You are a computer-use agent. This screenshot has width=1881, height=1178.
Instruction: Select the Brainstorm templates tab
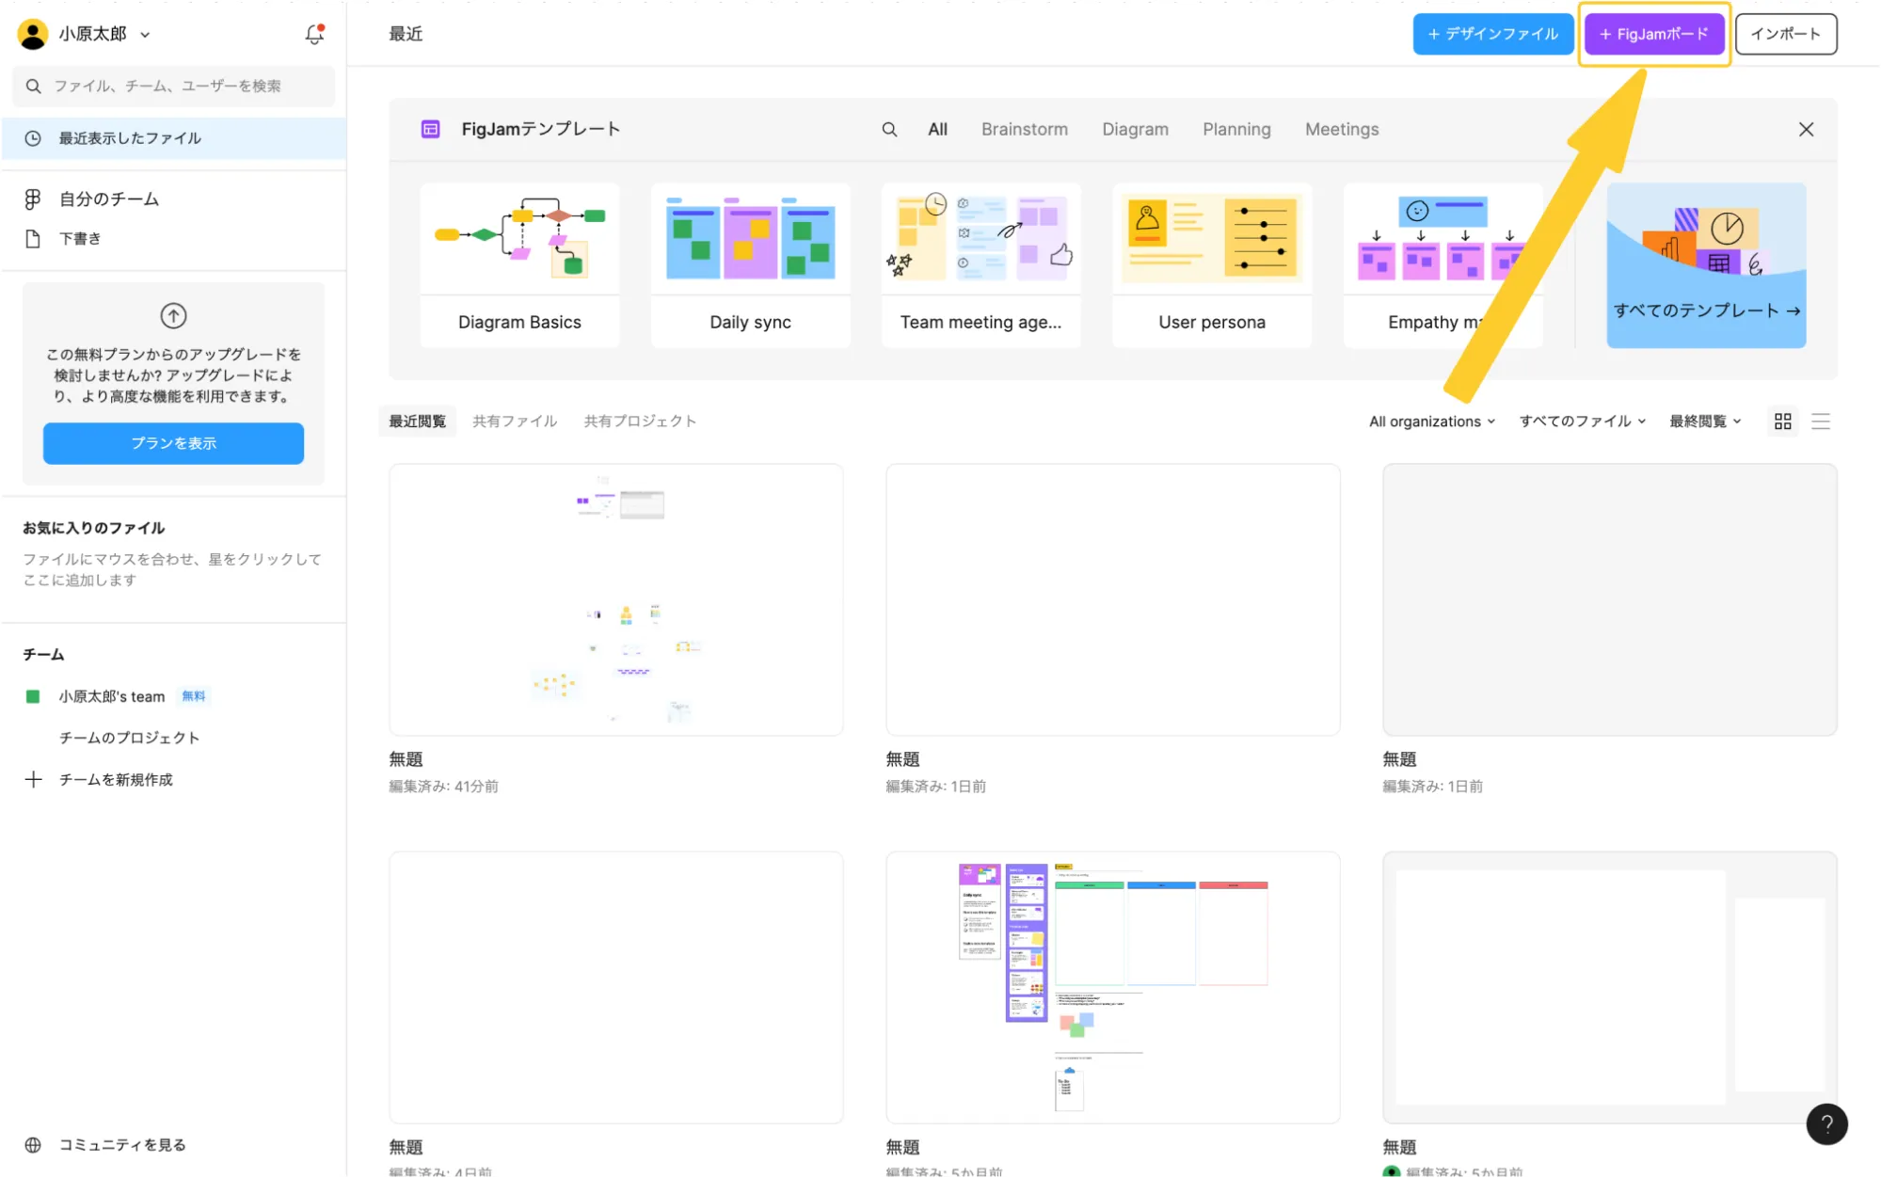1025,129
